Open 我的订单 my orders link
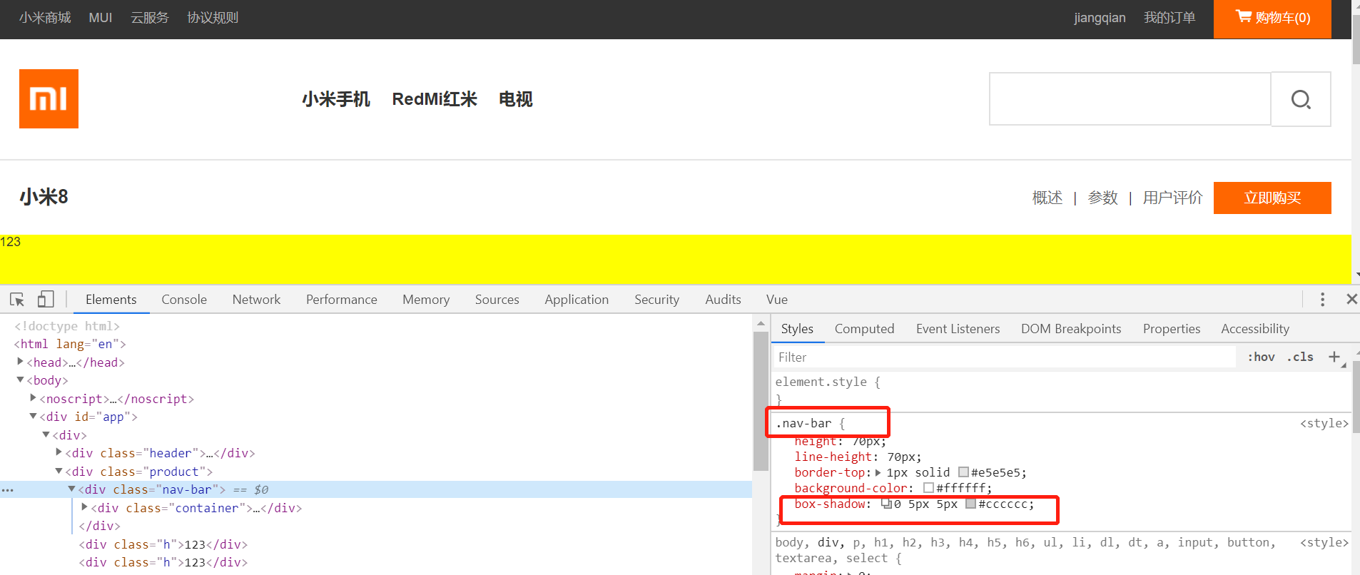Viewport: 1360px width, 575px height. pos(1169,18)
